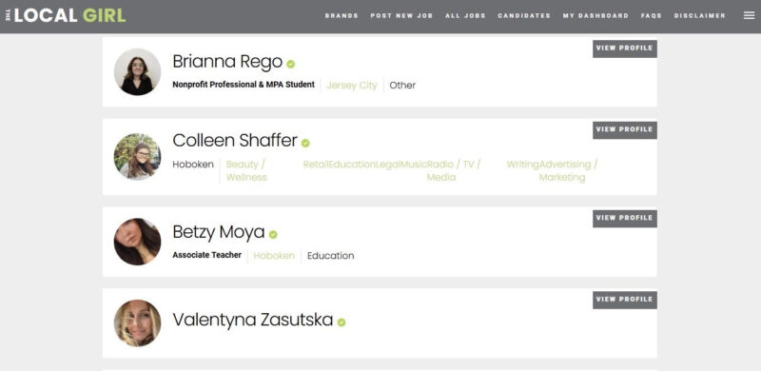
Task: Open the FAQs page
Action: [x=652, y=15]
